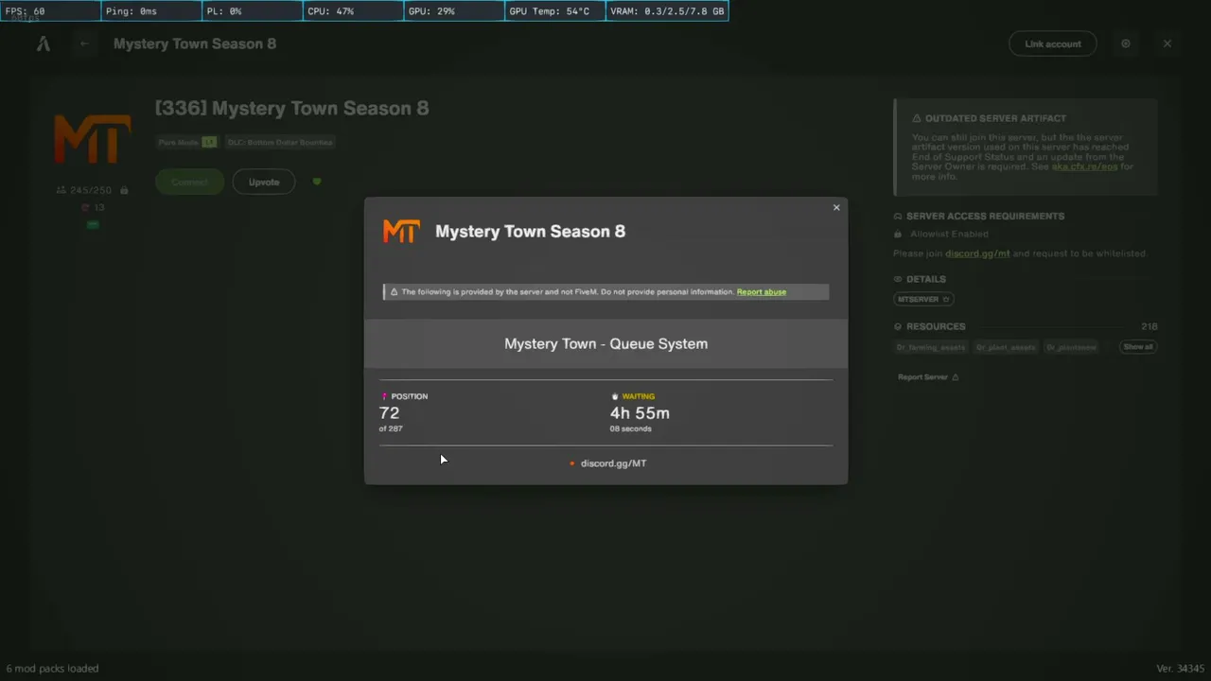Click the orange dot beside discord.gg/MT
Image resolution: width=1211 pixels, height=681 pixels.
pyautogui.click(x=572, y=463)
